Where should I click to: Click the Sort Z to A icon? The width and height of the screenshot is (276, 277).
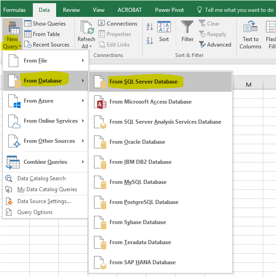point(150,41)
